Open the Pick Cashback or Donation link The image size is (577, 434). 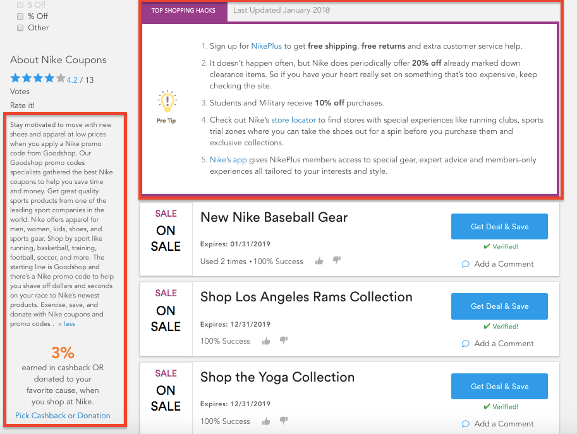pos(63,416)
